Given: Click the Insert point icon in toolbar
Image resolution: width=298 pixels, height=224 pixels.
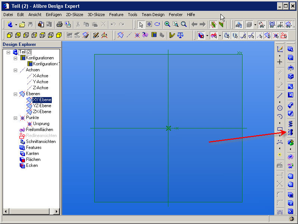Looking at the screenshot, I should [137, 35].
